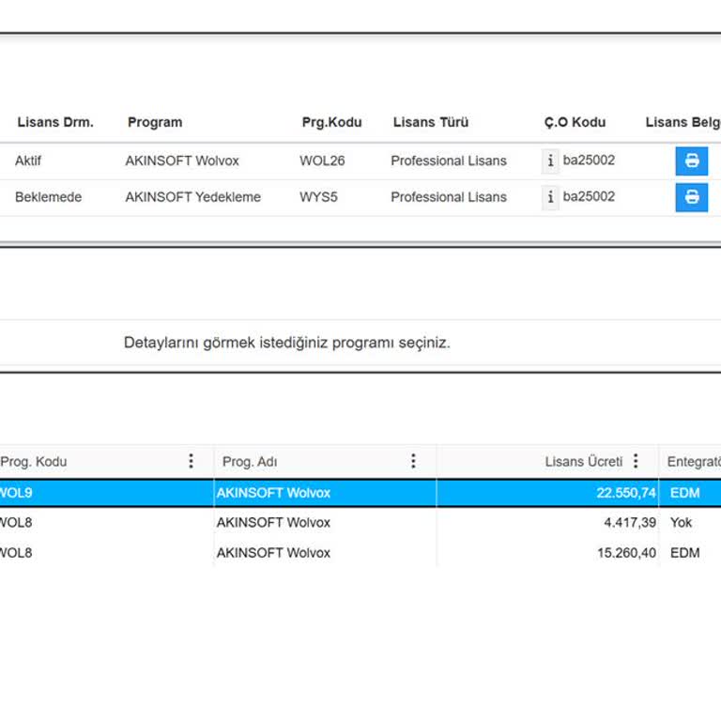Click 'AKINSOFT Yedekleme' program cell

point(193,197)
